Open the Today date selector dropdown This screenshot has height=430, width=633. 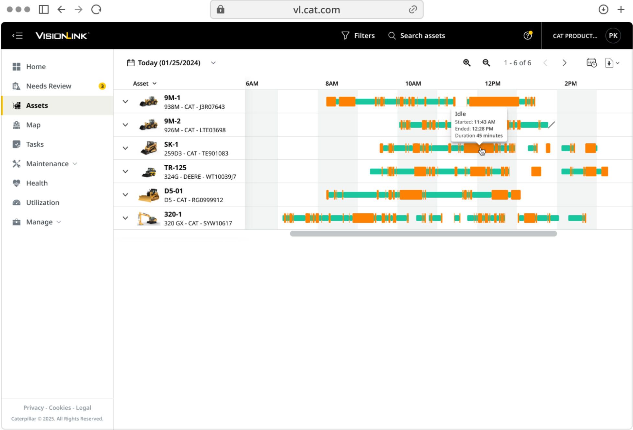coord(213,63)
